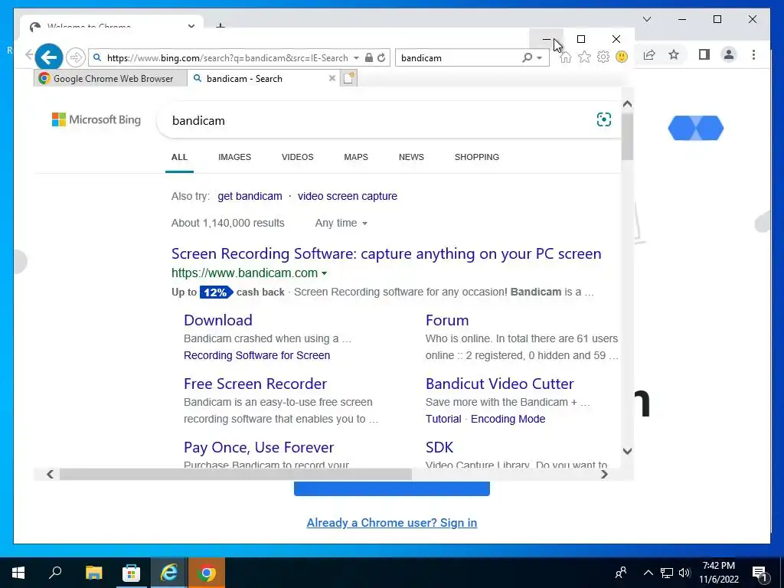Click the IE address bar refresh icon
784x588 pixels.
click(381, 57)
